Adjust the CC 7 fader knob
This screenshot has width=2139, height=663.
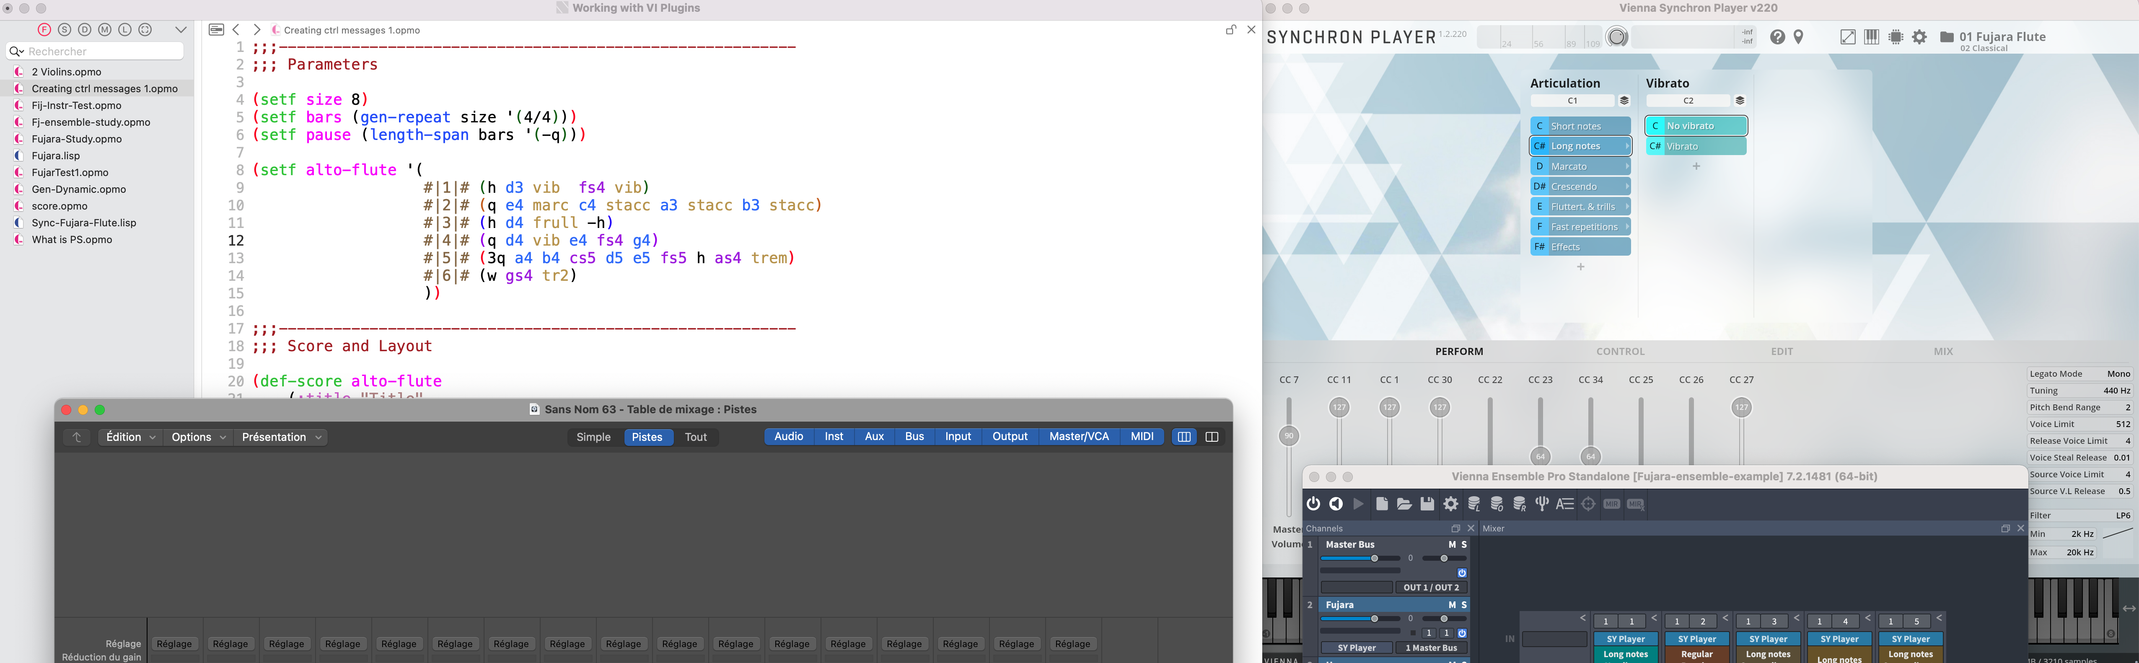[x=1289, y=435]
